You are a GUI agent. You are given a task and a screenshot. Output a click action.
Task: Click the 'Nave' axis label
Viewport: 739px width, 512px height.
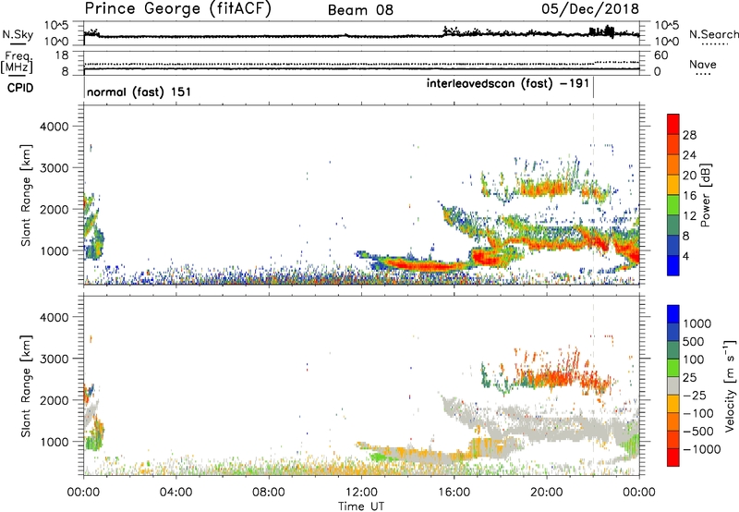(x=703, y=64)
